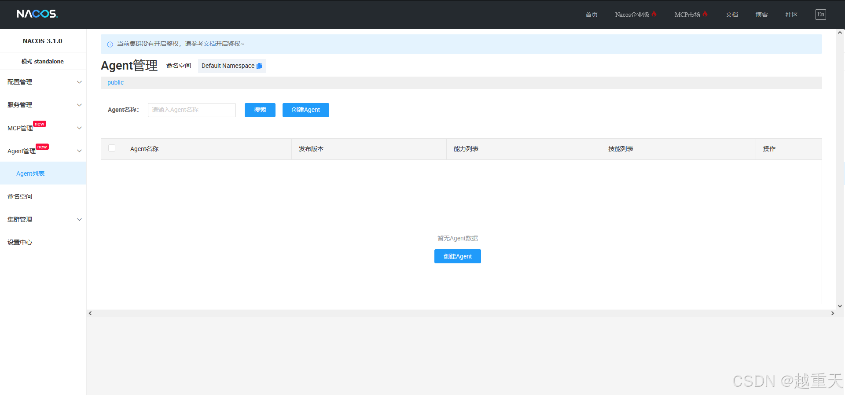The image size is (845, 395).
Task: Open 博客 in the top navigation
Action: tap(762, 15)
